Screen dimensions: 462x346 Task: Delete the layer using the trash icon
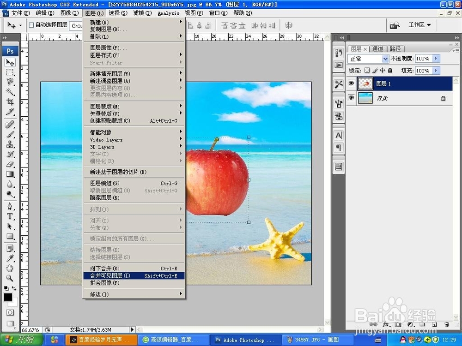[447, 324]
